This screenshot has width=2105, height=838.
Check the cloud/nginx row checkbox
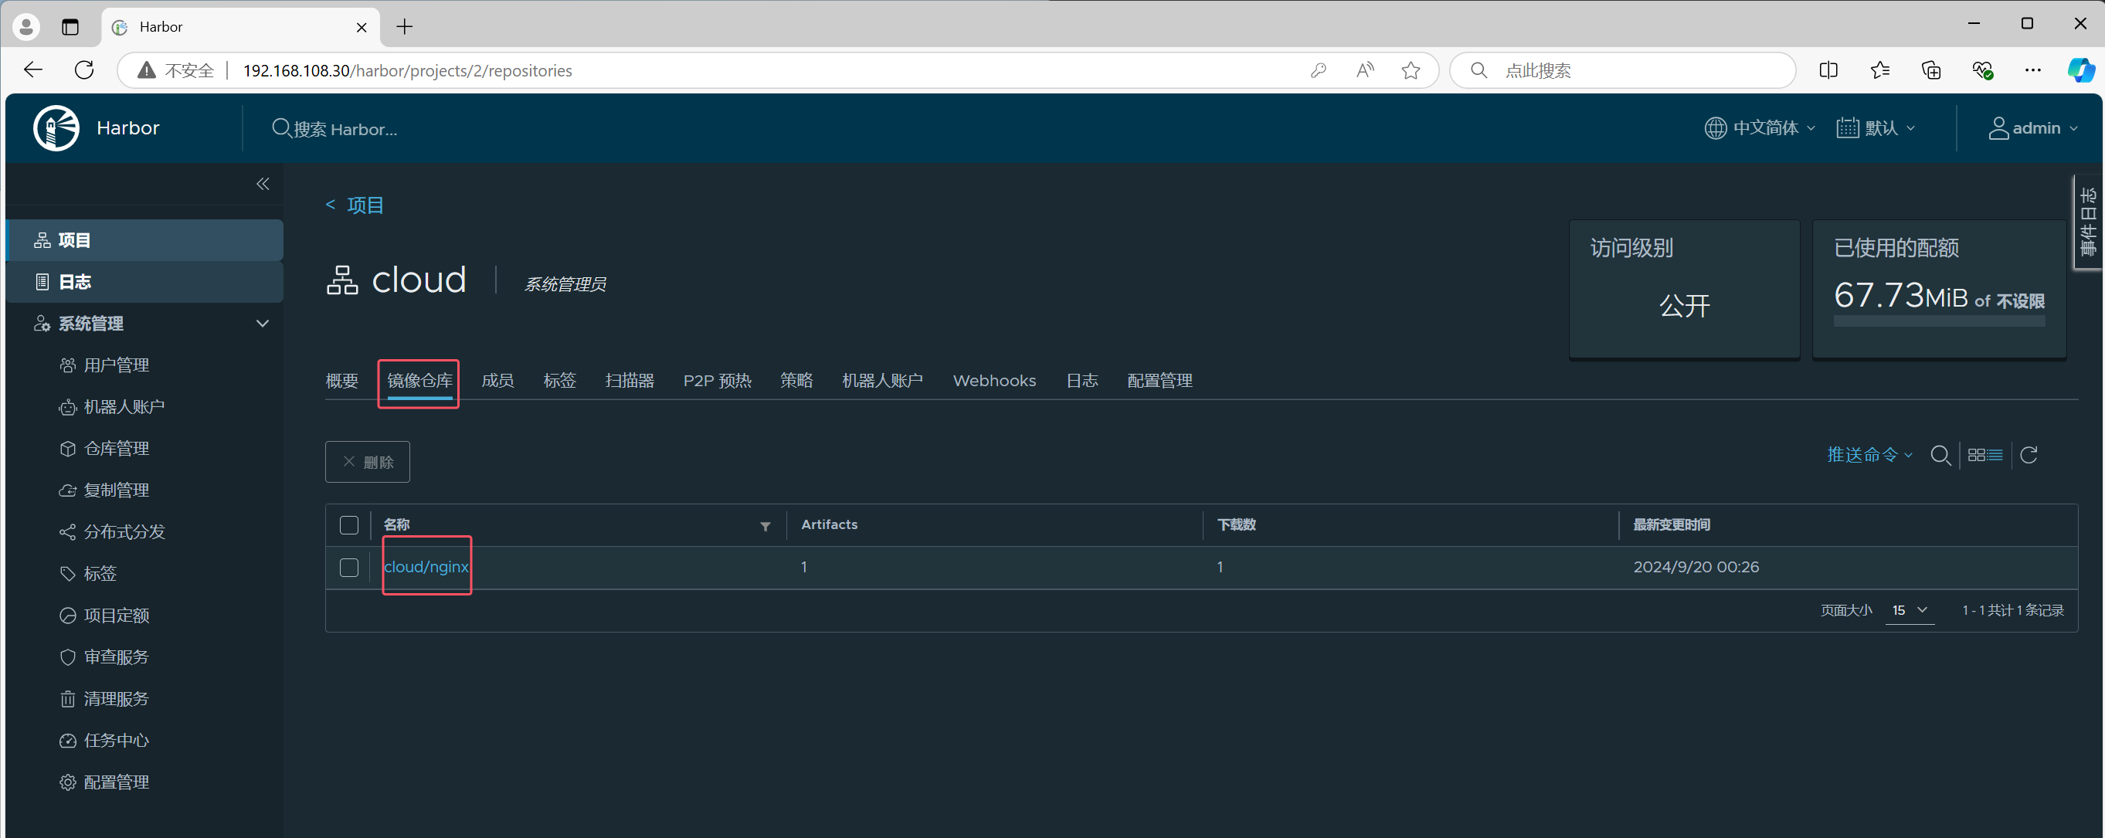coord(349,568)
